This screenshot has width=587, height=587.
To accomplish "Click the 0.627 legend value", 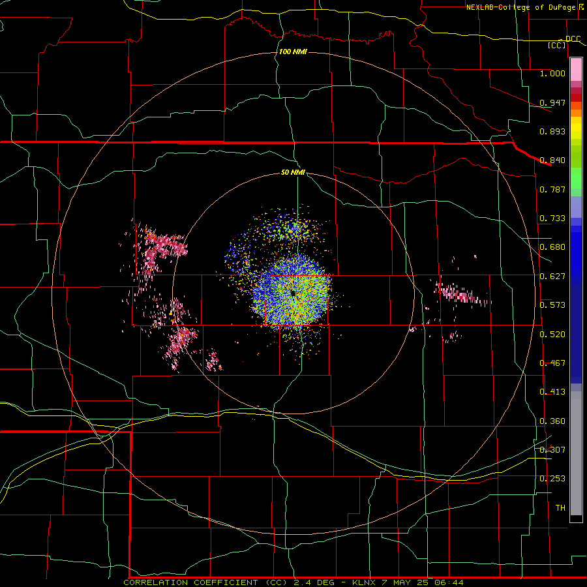I will point(552,277).
